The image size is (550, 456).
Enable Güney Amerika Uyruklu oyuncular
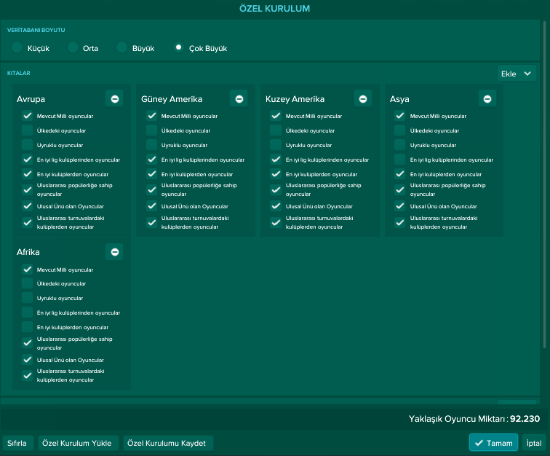click(152, 145)
